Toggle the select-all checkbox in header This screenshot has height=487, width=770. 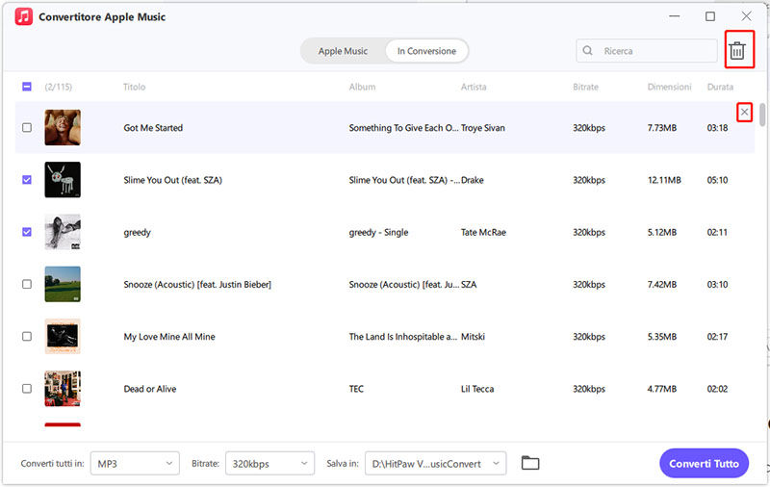[x=27, y=87]
